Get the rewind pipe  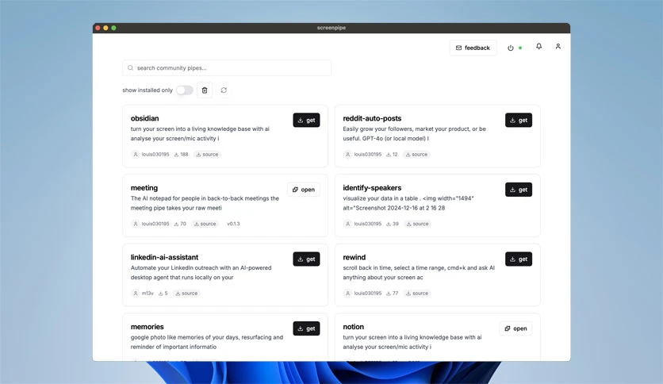tap(519, 259)
